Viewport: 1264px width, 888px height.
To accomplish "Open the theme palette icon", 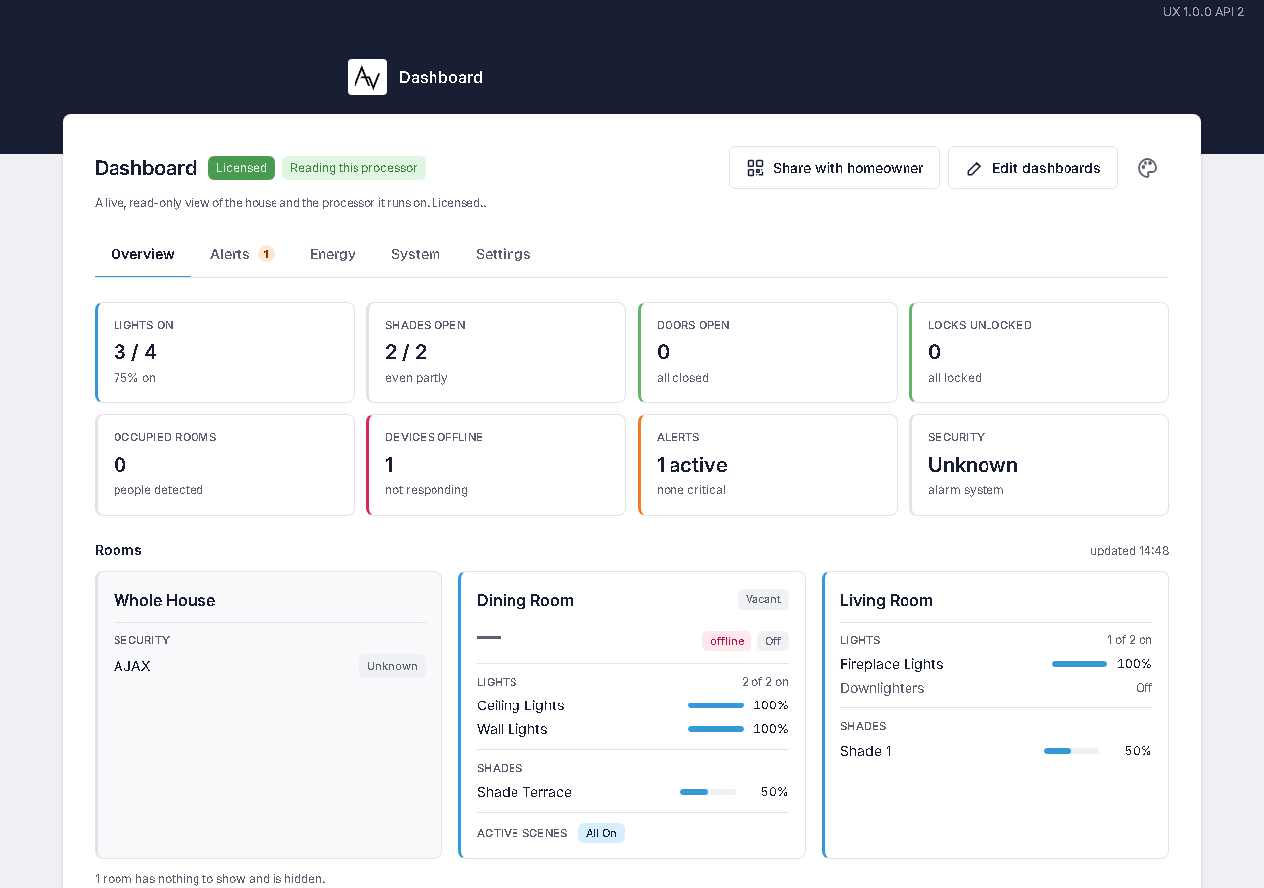I will click(1147, 168).
